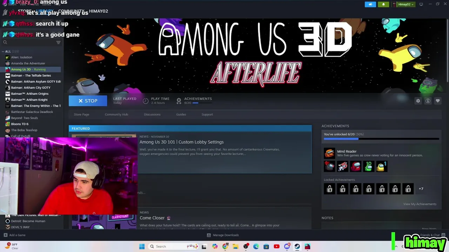Select Batman: Arkham City GOTY
Viewport: 449px width, 252px height.
tap(31, 87)
